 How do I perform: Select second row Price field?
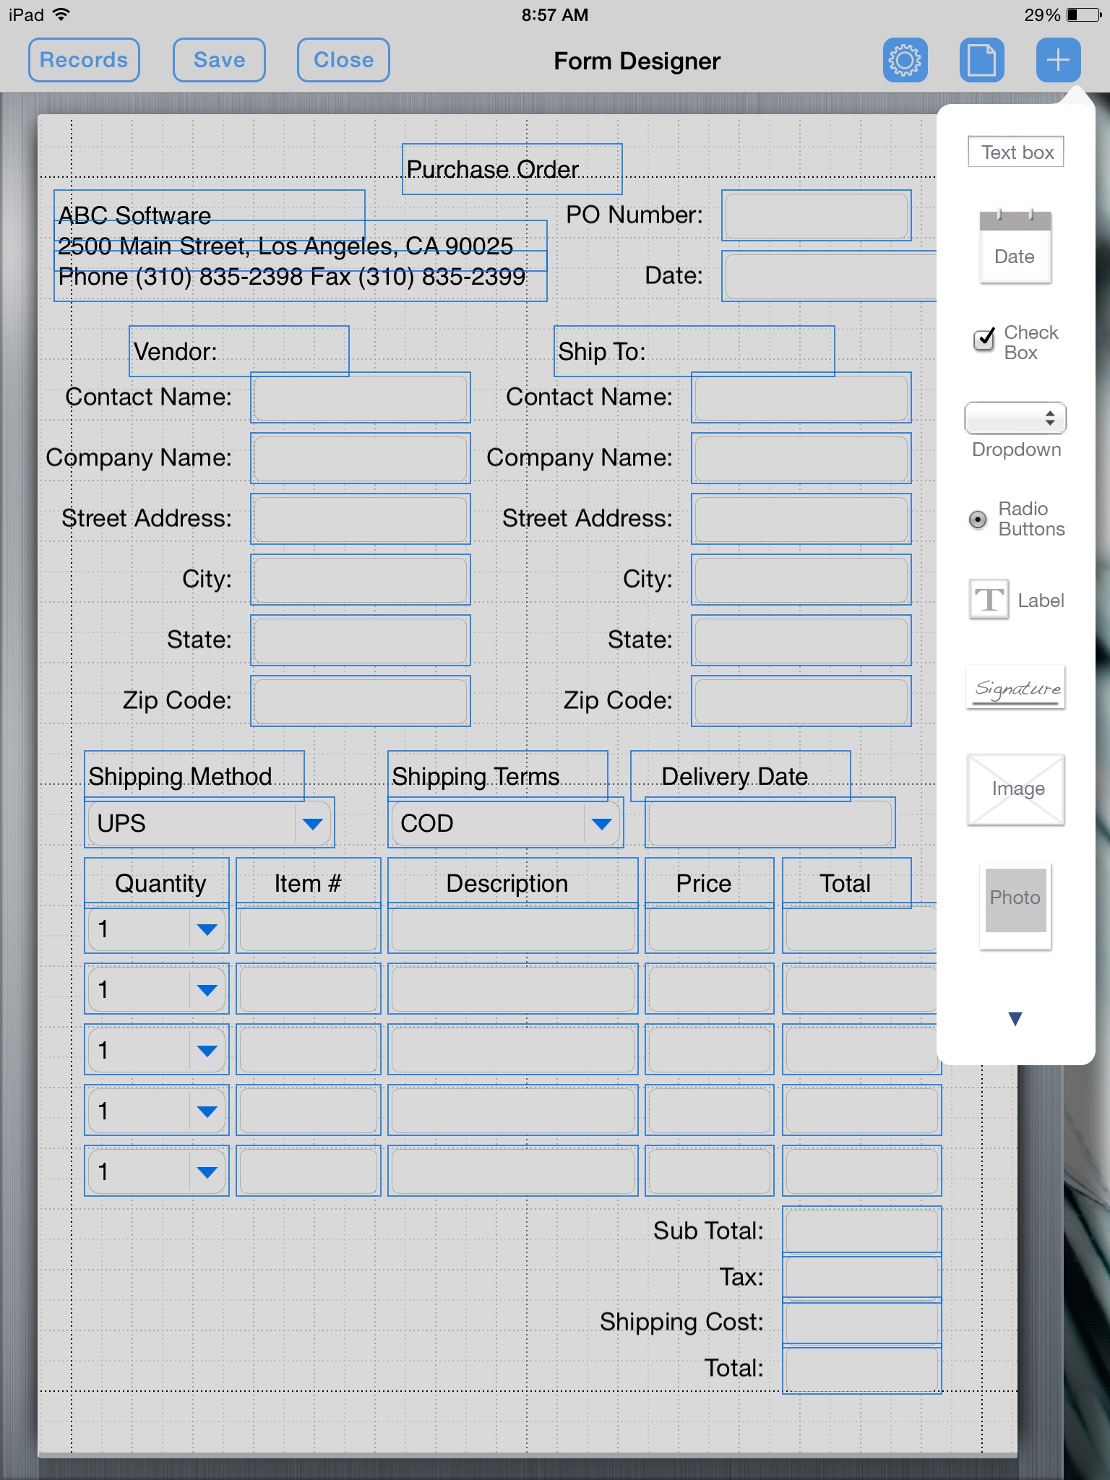[710, 989]
